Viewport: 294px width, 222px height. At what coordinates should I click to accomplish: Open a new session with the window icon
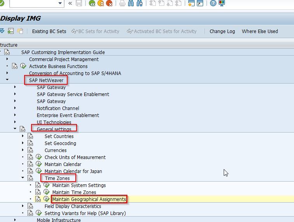(191, 3)
